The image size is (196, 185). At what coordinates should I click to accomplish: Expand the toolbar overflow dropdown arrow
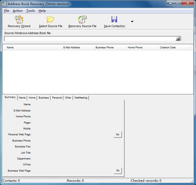tap(132, 21)
